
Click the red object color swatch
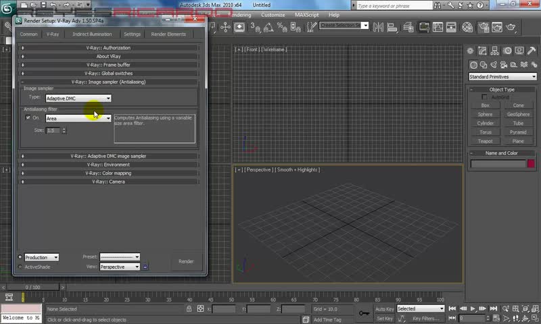tap(531, 163)
